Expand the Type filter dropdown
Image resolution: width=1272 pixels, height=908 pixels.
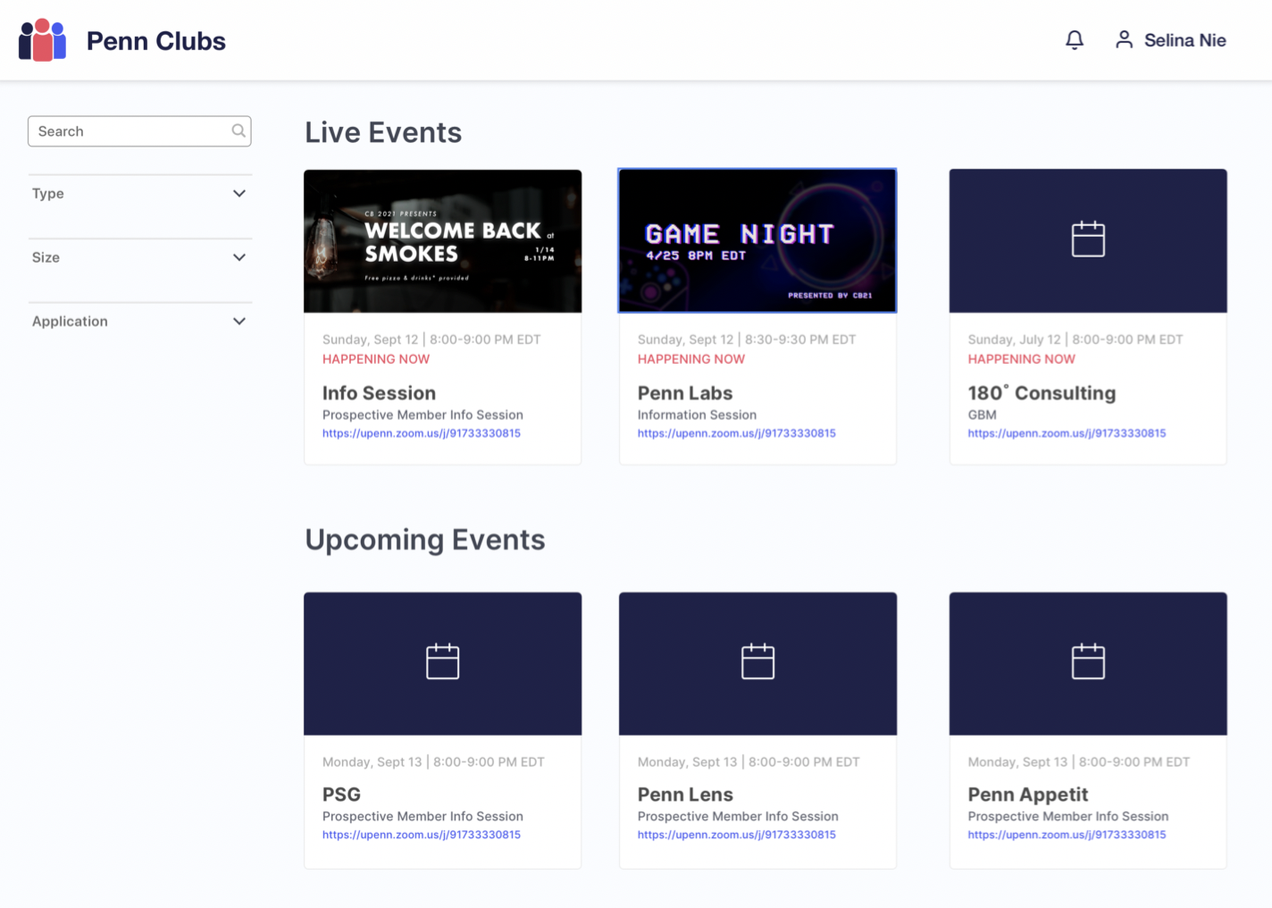[x=140, y=194]
